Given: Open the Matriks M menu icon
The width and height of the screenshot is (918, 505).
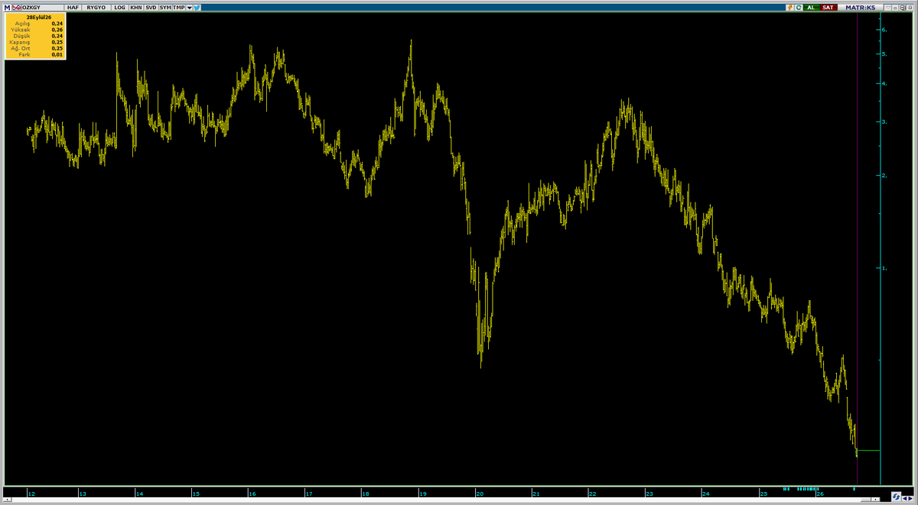Looking at the screenshot, I should [8, 7].
